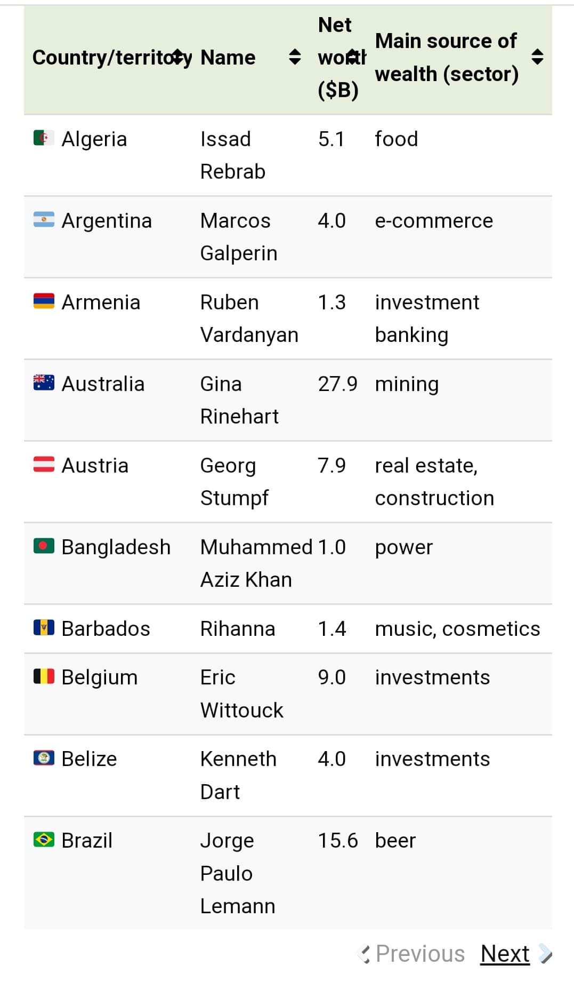Click the Next chevron arrow icon
This screenshot has height=981, width=574.
tap(545, 954)
